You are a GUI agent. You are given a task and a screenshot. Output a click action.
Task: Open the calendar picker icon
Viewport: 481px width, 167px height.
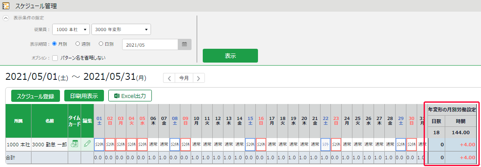click(185, 44)
